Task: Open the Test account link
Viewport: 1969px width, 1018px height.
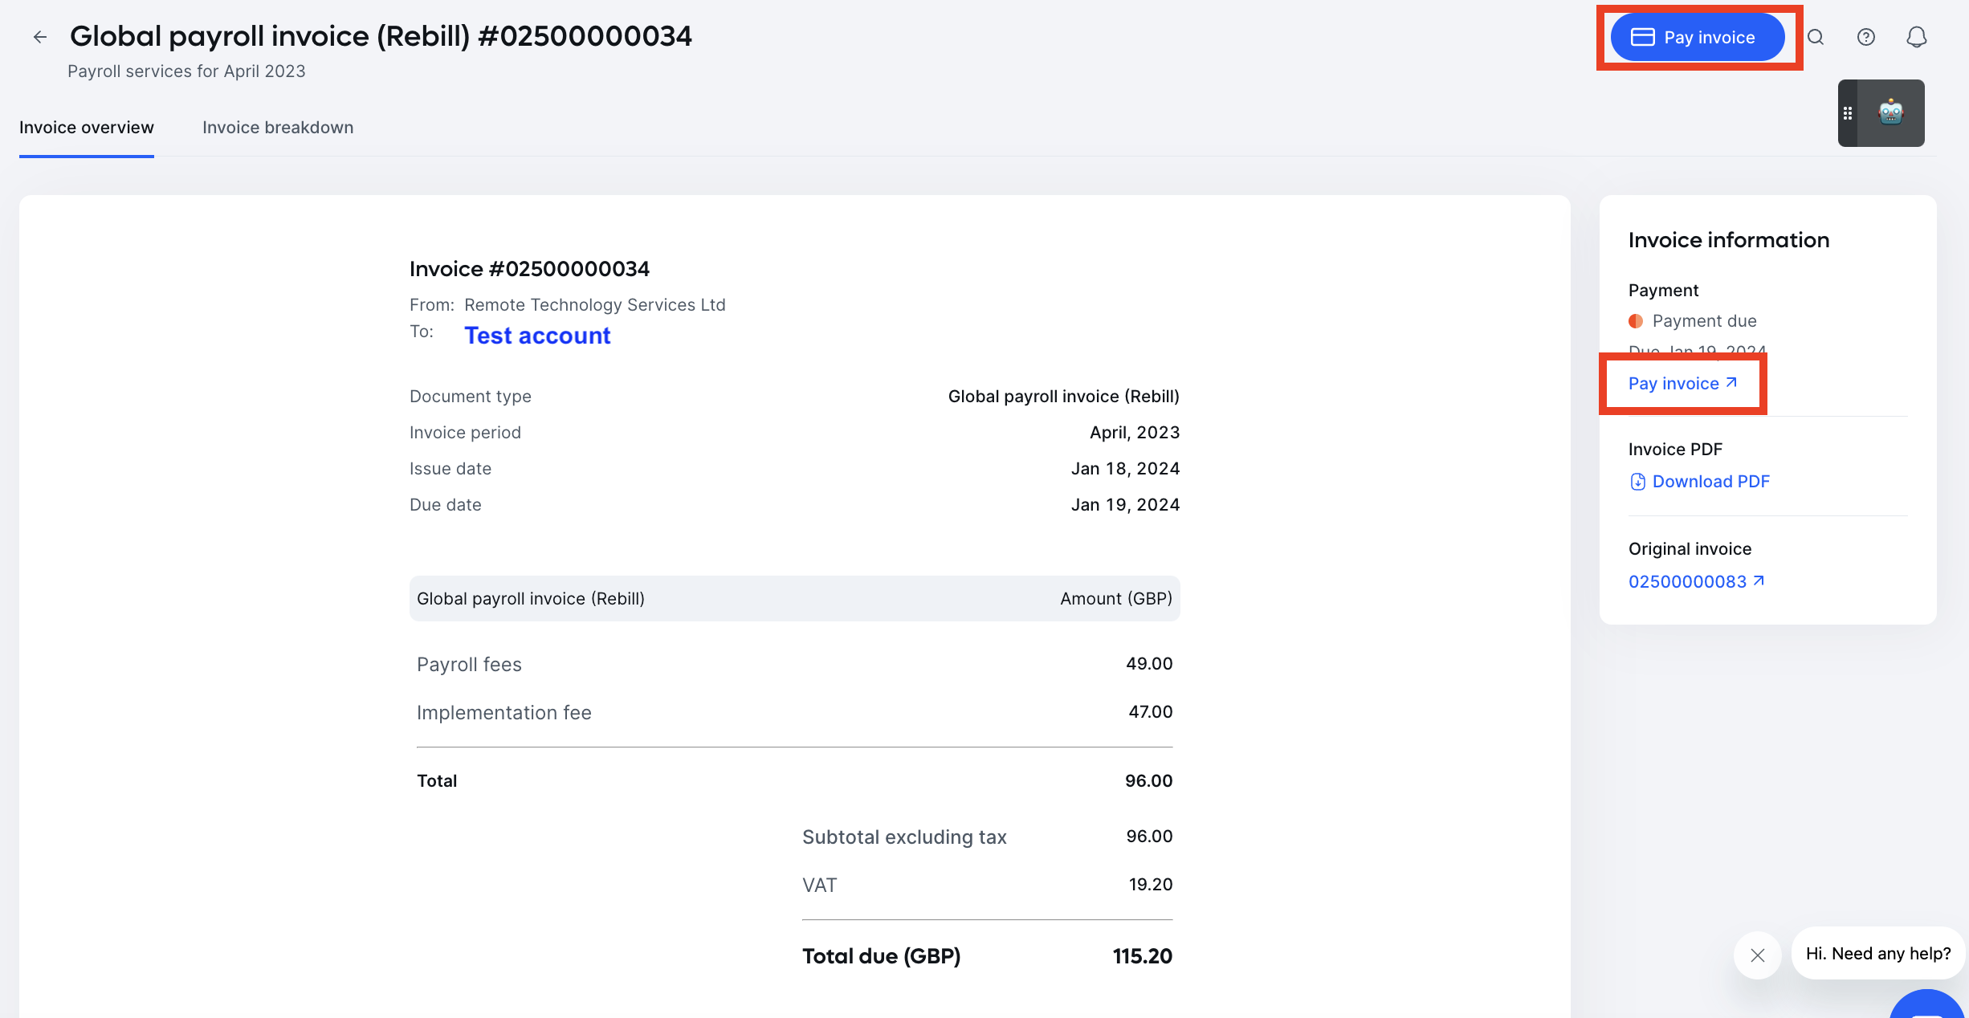Action: click(x=537, y=336)
